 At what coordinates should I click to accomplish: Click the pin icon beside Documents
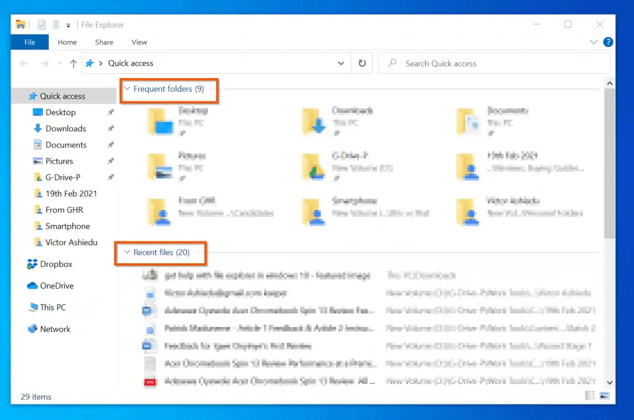click(x=110, y=144)
